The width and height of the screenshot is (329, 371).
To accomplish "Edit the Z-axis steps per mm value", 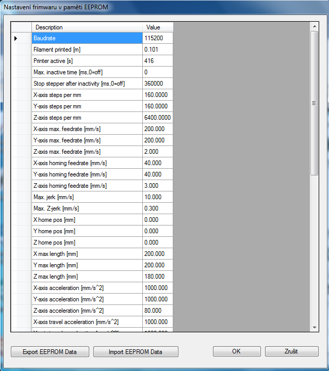I will pos(157,118).
